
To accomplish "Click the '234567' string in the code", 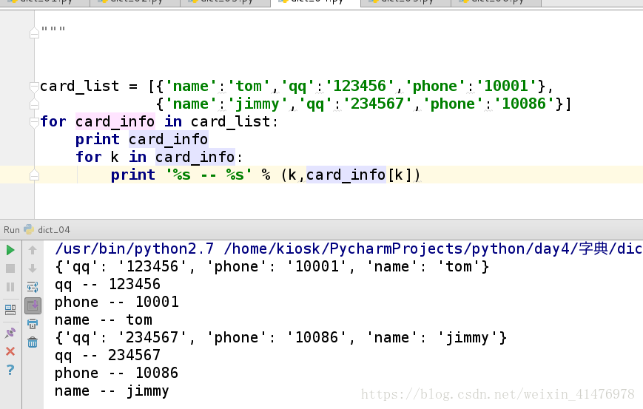I will click(x=377, y=104).
